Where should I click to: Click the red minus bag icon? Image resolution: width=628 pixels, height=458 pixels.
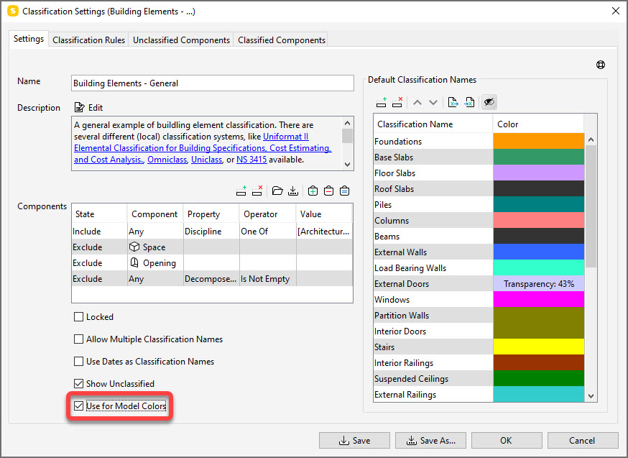point(328,191)
